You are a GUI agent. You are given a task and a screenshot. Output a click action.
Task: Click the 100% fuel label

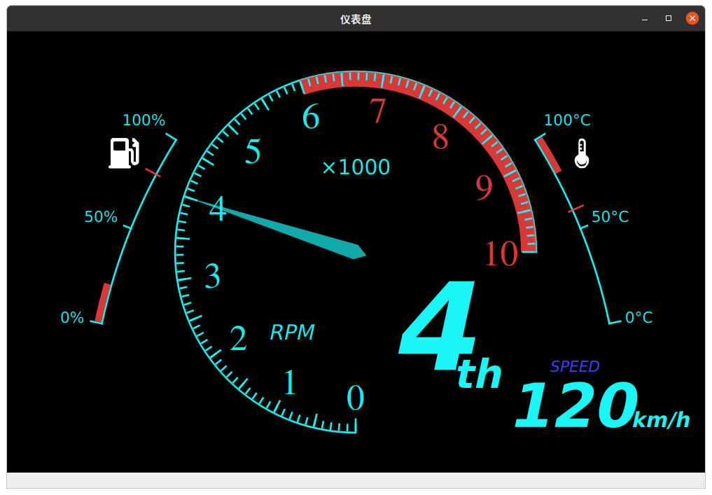[x=144, y=120]
